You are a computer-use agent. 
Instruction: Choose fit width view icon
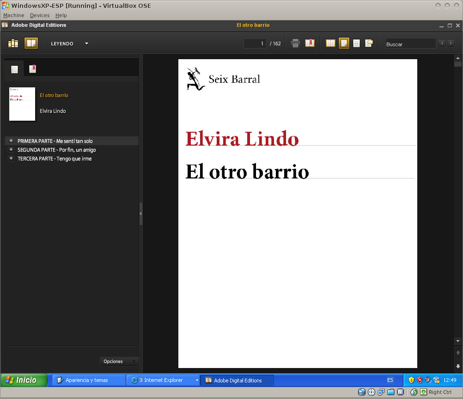tap(356, 43)
